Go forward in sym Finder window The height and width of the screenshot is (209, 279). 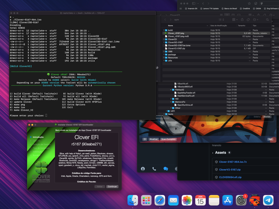(x=170, y=20)
